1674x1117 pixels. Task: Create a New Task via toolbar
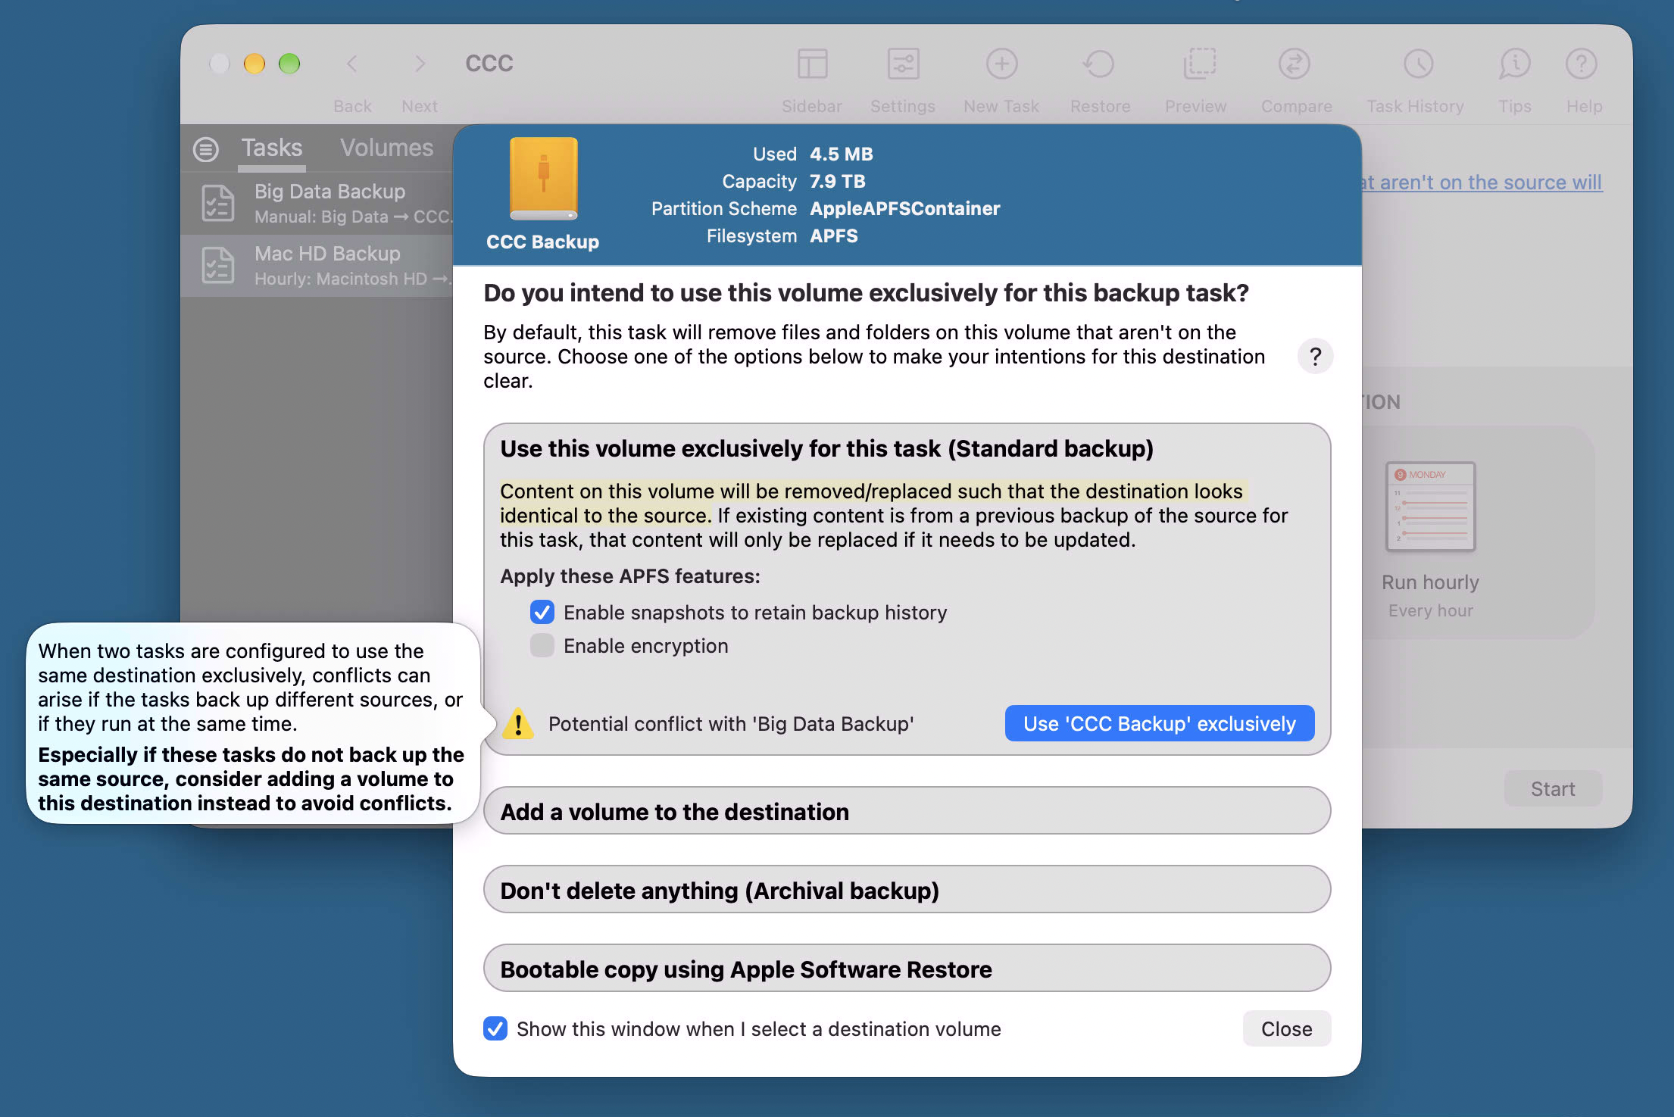[x=1001, y=64]
